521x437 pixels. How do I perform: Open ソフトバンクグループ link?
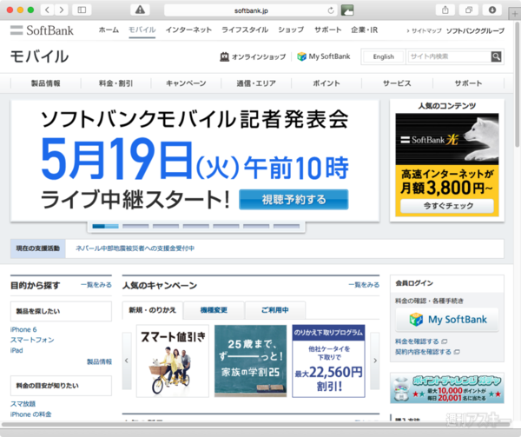pos(475,31)
